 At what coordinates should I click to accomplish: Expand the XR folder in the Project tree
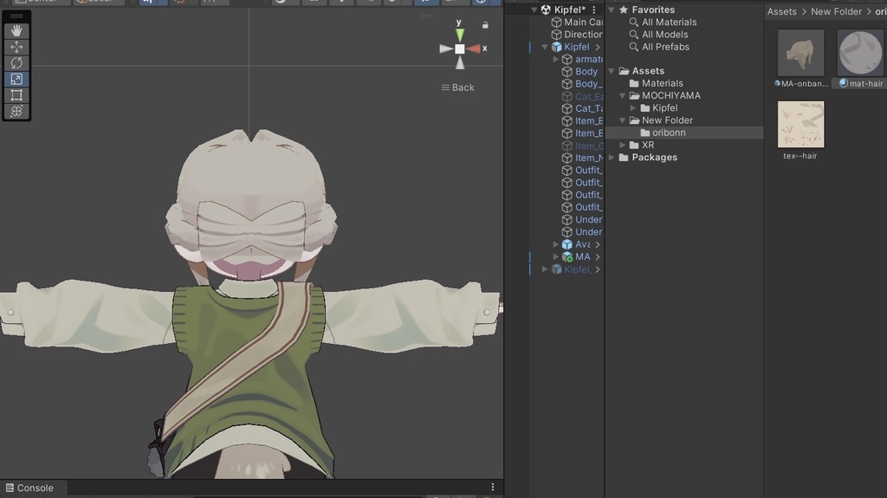click(623, 146)
